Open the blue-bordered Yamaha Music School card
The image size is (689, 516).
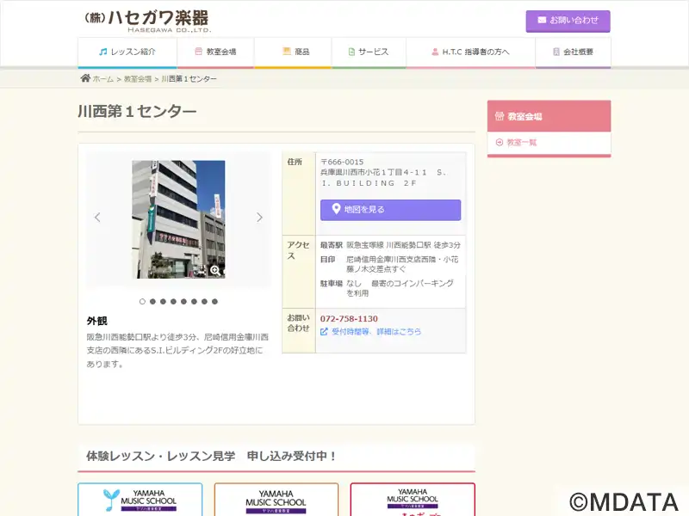click(140, 500)
